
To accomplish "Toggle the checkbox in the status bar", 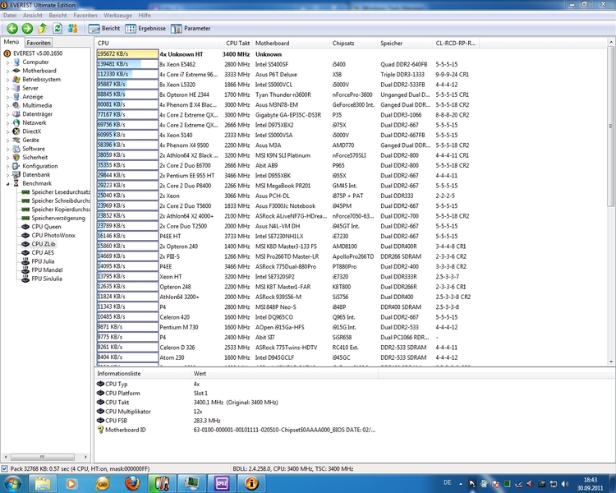I will click(5, 468).
